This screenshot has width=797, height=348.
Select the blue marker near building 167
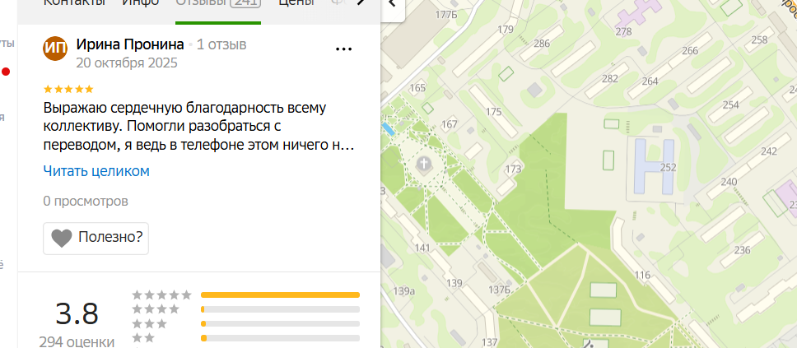tap(388, 128)
